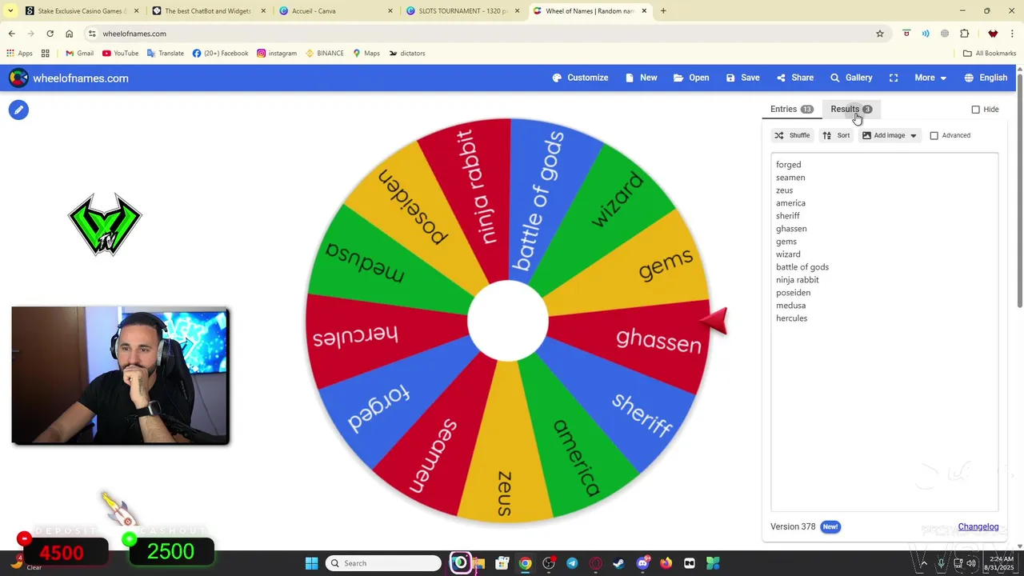Enter fullscreen mode icon
Image resolution: width=1024 pixels, height=576 pixels.
point(894,78)
